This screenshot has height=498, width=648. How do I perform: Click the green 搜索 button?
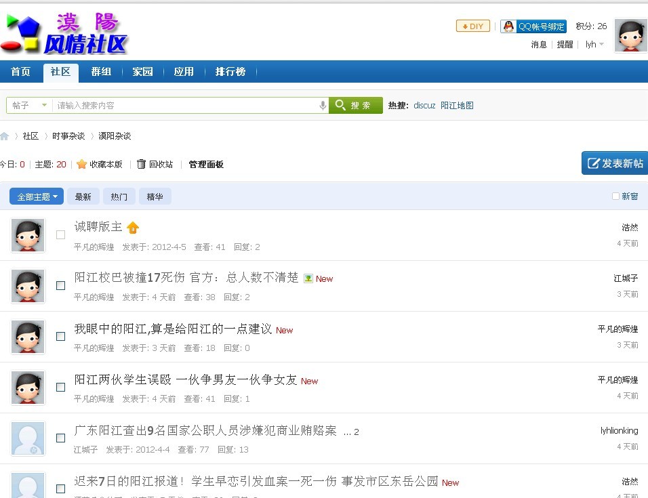pyautogui.click(x=356, y=105)
